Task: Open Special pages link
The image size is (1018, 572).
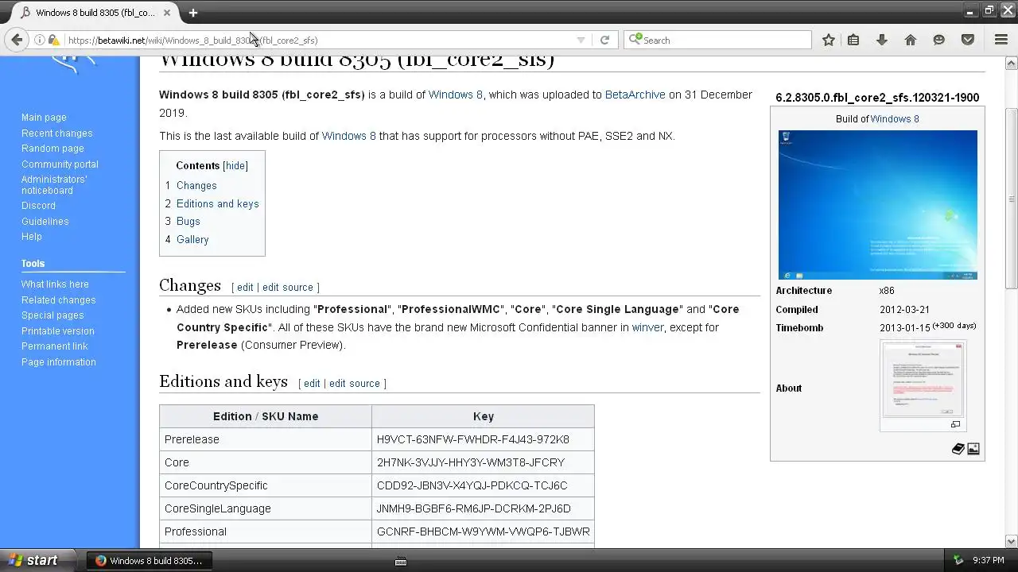Action: coord(52,315)
